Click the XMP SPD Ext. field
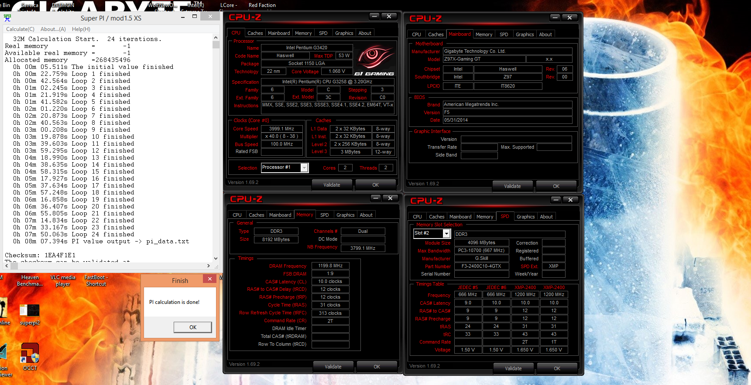 click(553, 266)
